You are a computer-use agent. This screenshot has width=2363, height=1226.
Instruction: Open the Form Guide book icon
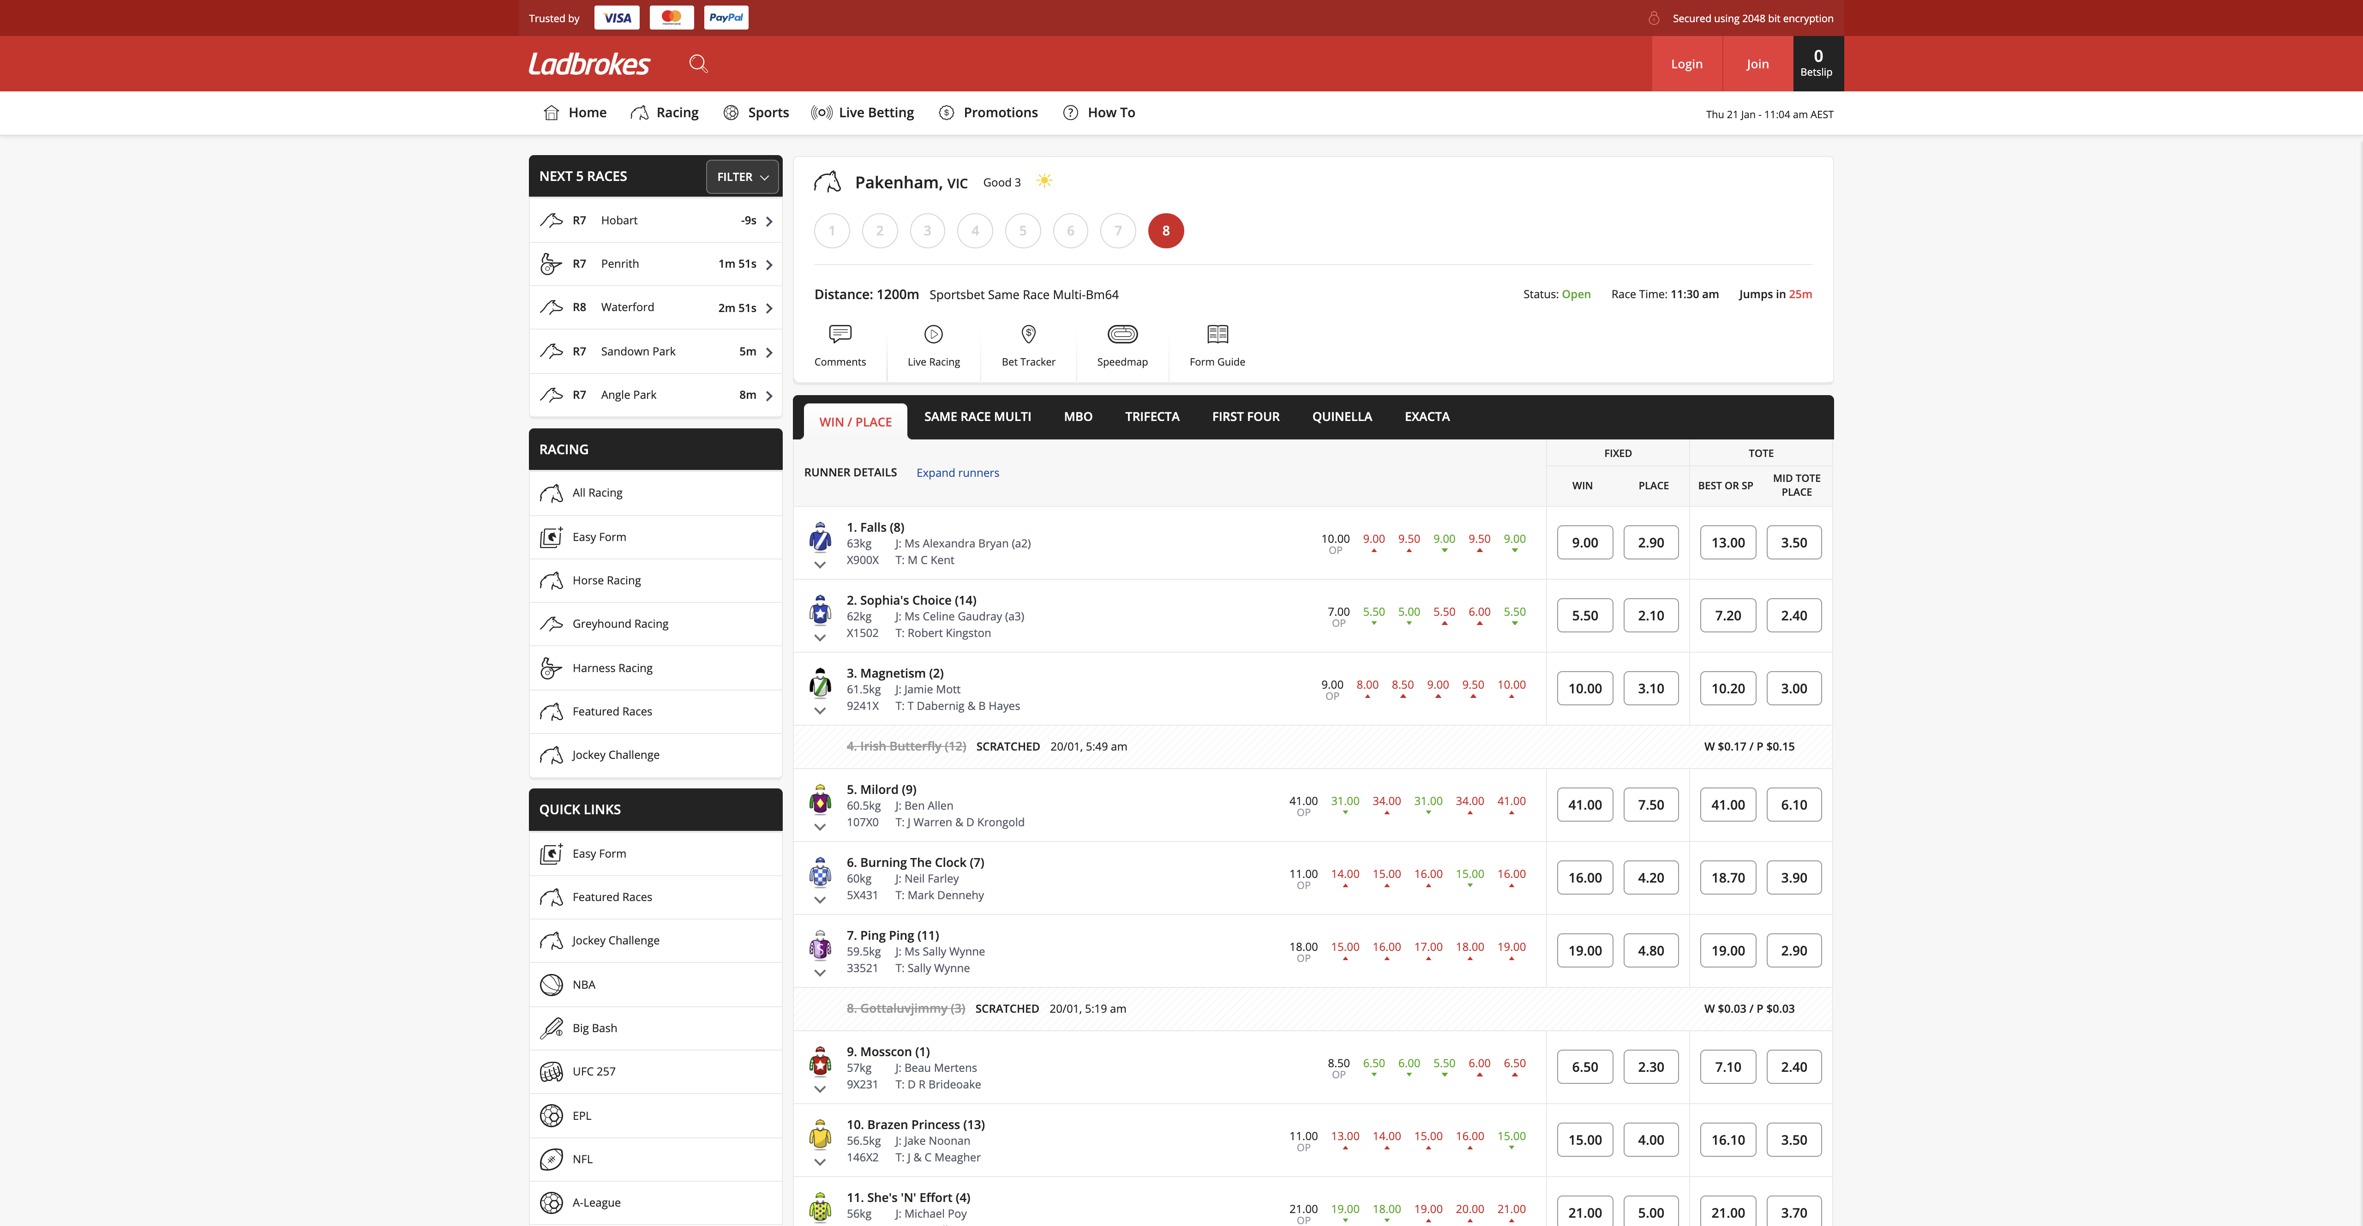(1217, 334)
